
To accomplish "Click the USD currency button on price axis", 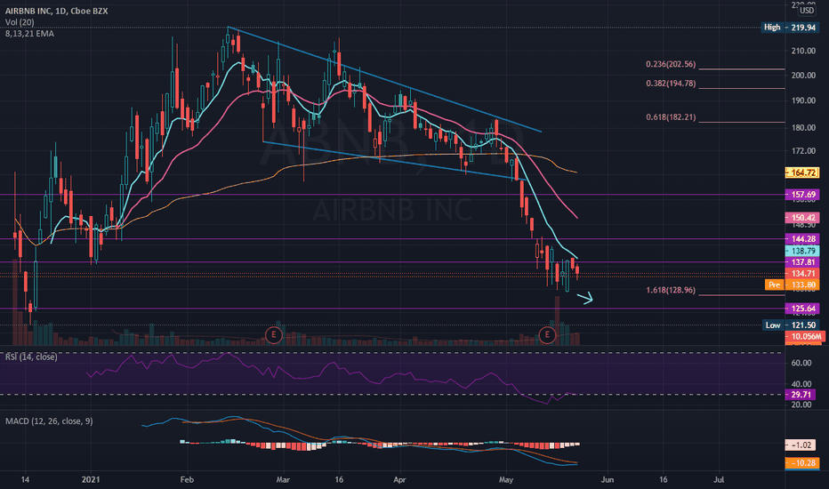I will [807, 10].
